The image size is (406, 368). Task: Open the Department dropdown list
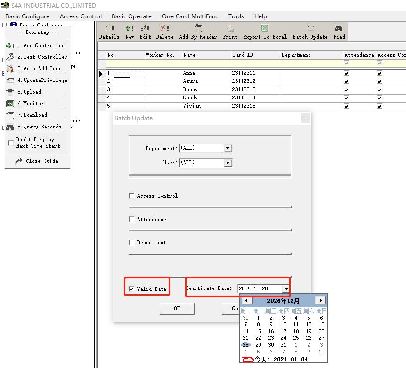(227, 148)
